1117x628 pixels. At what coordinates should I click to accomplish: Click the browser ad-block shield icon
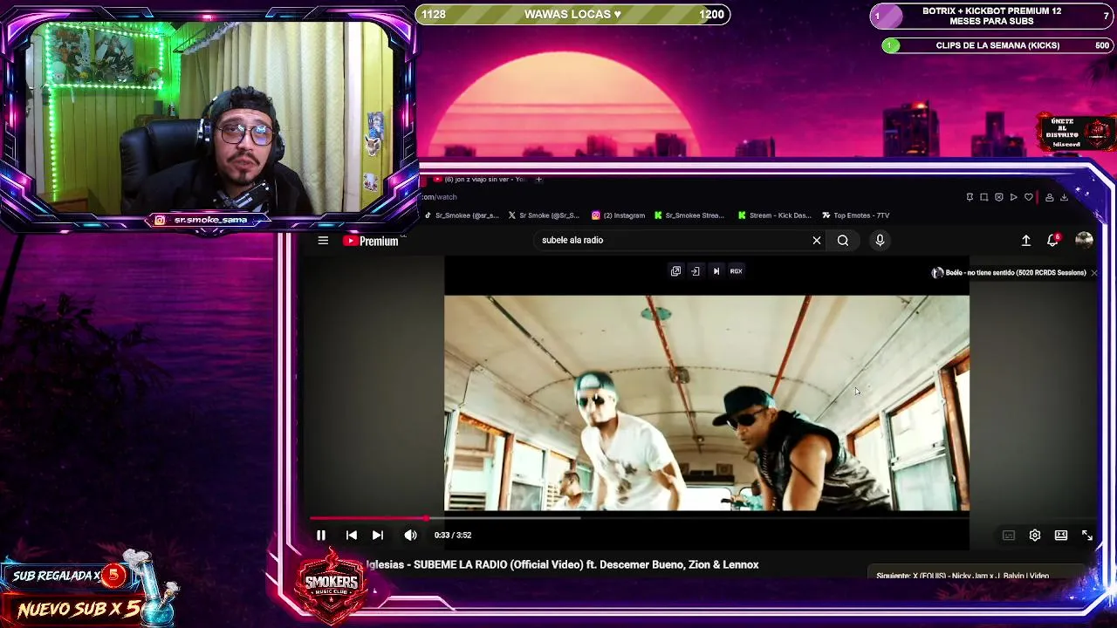tap(999, 197)
